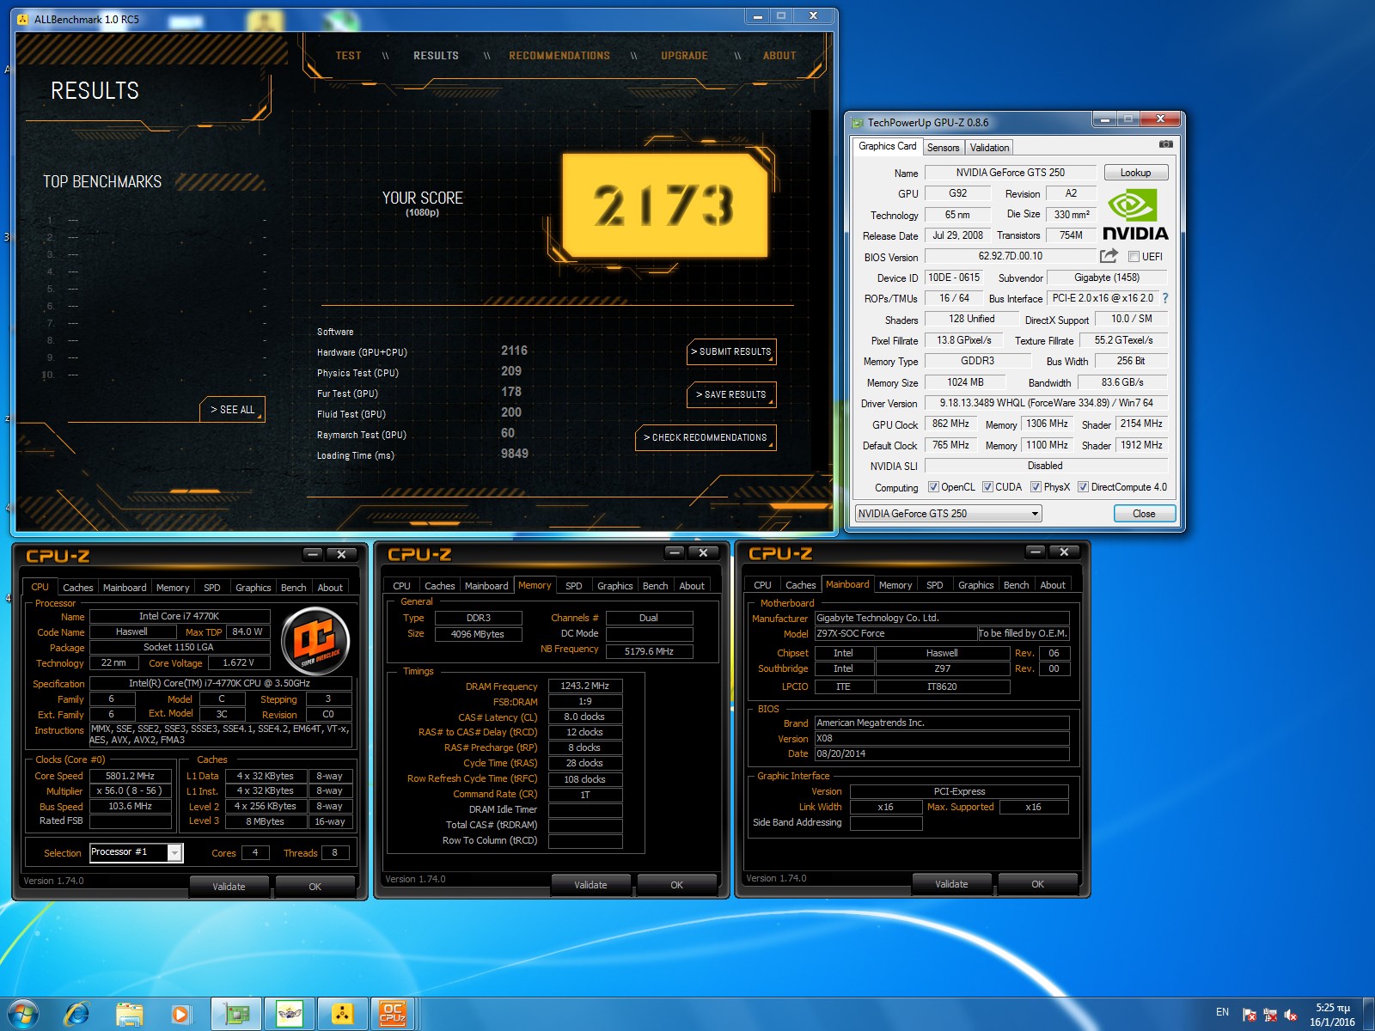Toggle the DirectCompute 4.0 checkbox
The height and width of the screenshot is (1031, 1375).
coord(1083,487)
